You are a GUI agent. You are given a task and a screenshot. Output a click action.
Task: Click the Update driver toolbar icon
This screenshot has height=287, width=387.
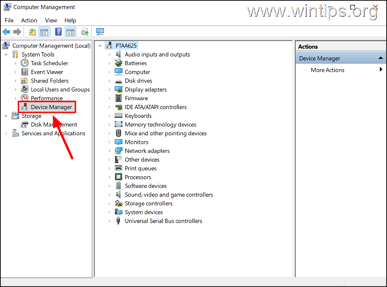[85, 32]
